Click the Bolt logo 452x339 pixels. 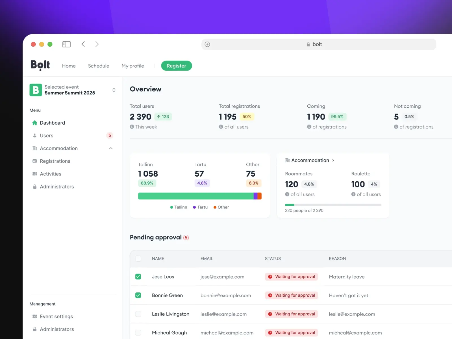(x=40, y=65)
